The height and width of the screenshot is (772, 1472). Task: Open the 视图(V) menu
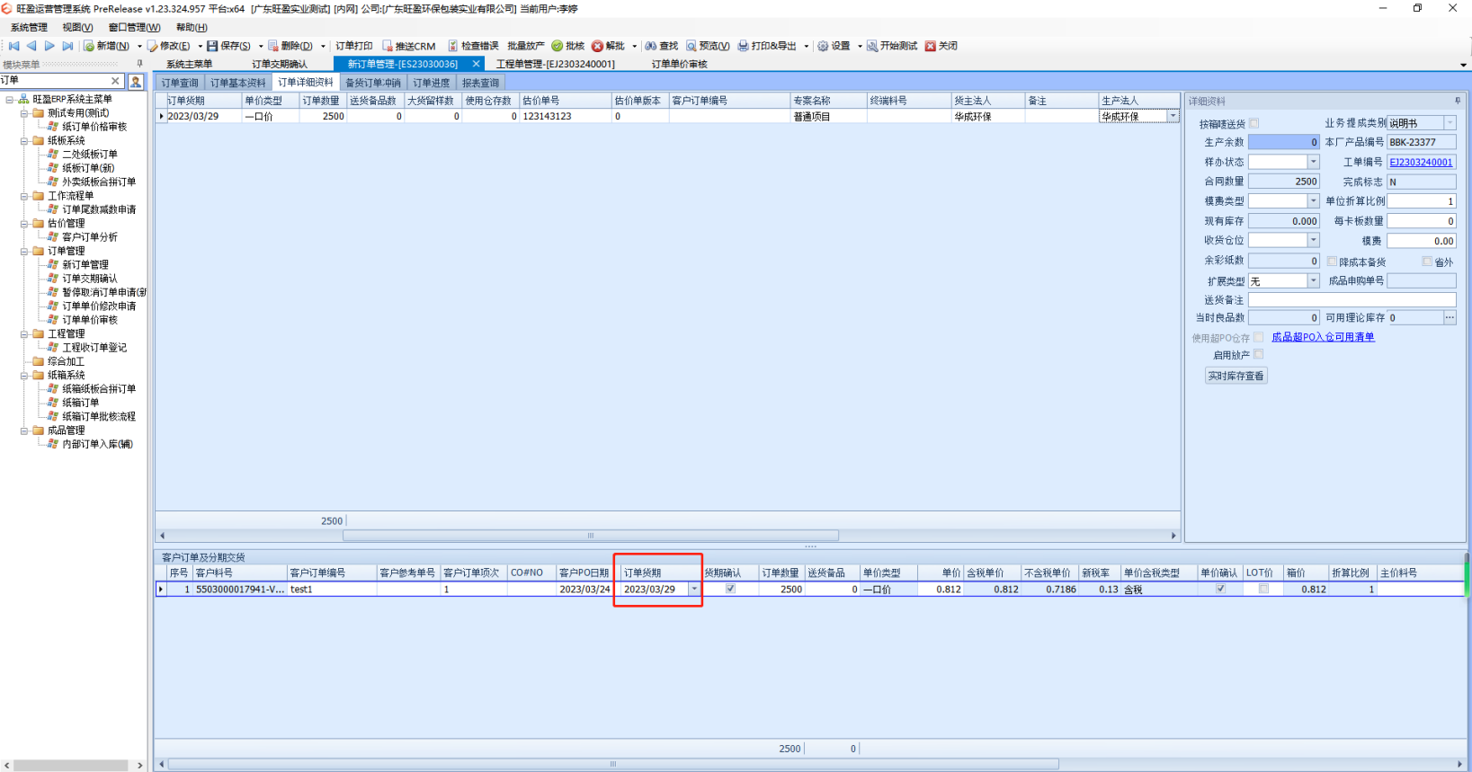(x=77, y=27)
